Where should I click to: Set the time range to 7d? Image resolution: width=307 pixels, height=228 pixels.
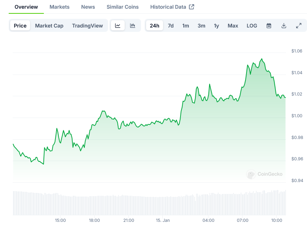pyautogui.click(x=171, y=26)
